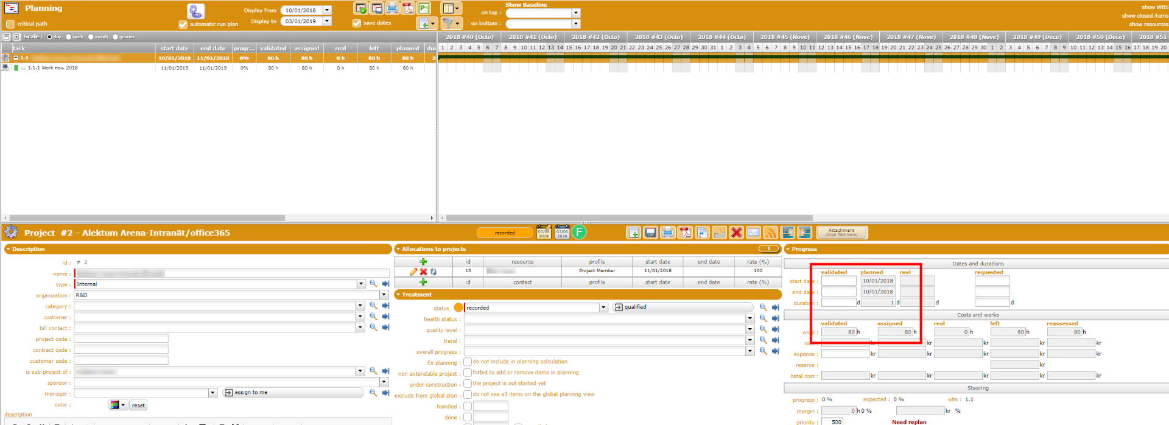Email the project details via envelope icon

tap(753, 233)
